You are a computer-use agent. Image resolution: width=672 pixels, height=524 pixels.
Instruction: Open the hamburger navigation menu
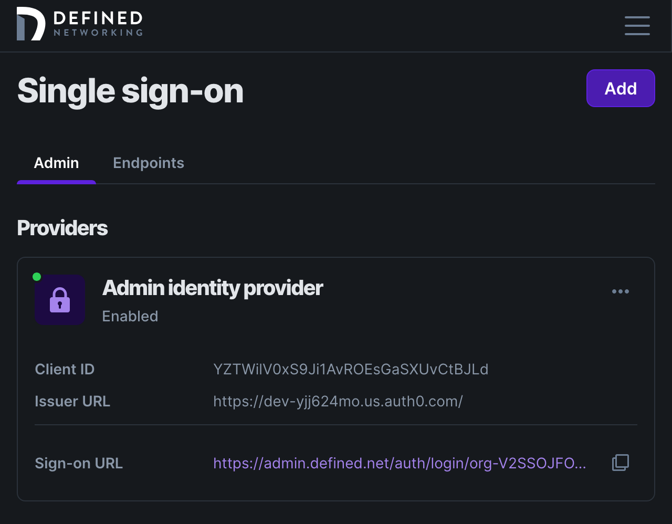click(637, 26)
